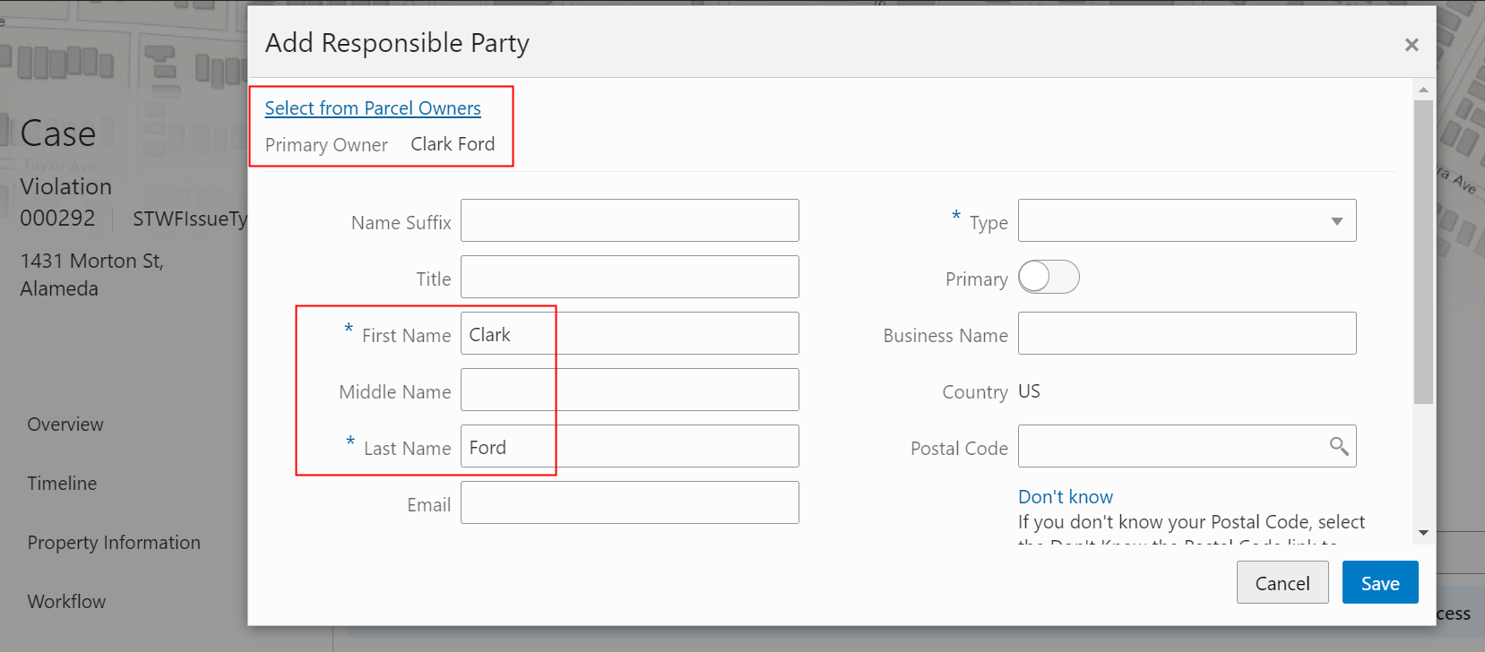Screen dimensions: 1485x652
Task: Cancel adding the responsible party
Action: point(1282,583)
